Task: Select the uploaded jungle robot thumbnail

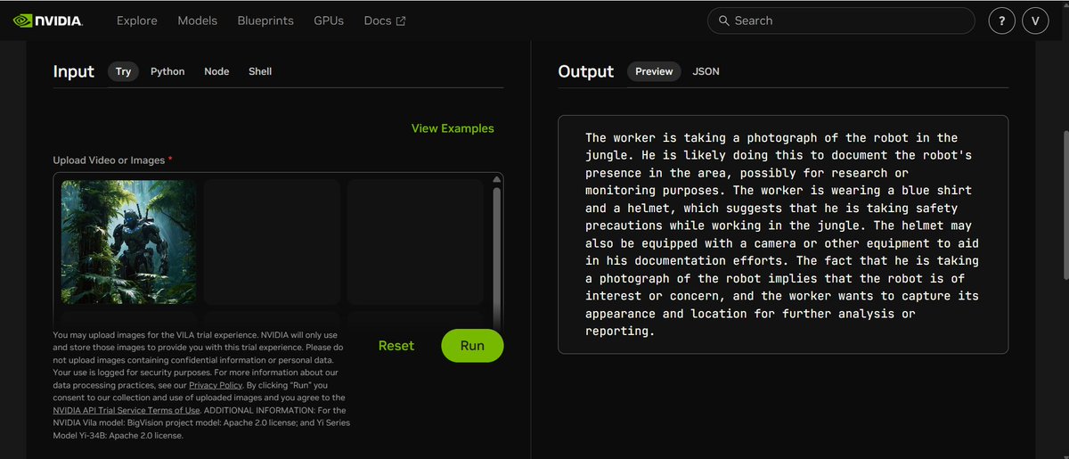Action: point(128,242)
